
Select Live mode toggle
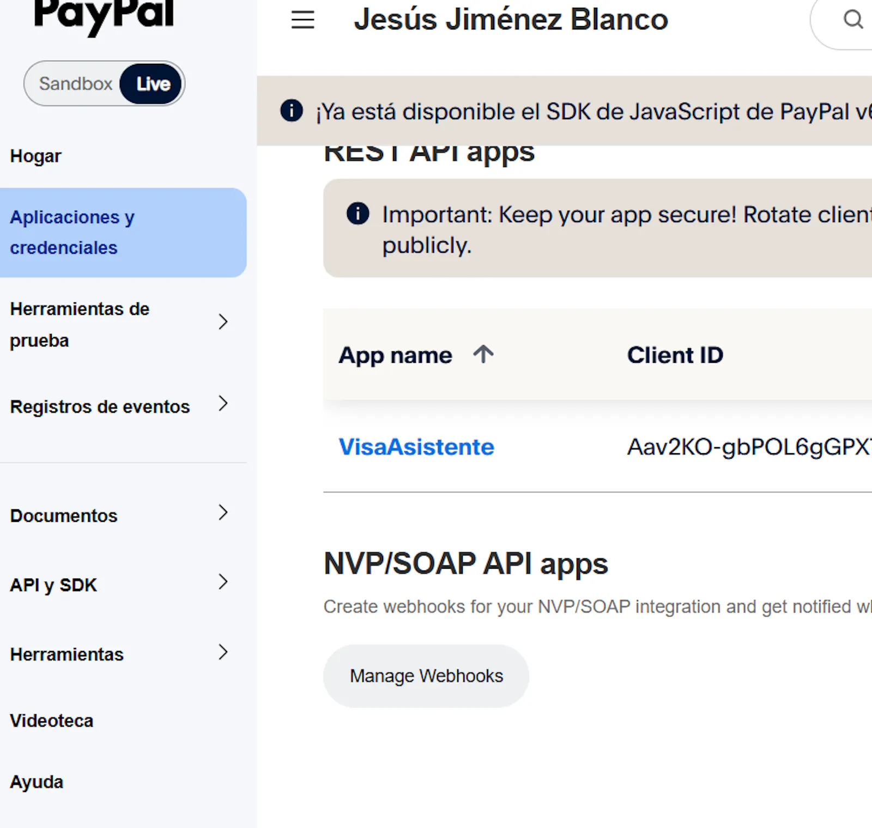coord(151,83)
